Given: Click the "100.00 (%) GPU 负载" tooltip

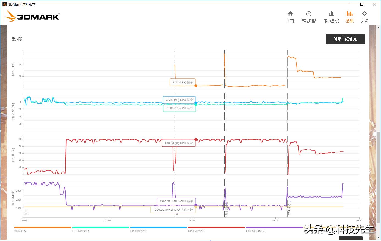Looking at the screenshot, I should pos(179,143).
